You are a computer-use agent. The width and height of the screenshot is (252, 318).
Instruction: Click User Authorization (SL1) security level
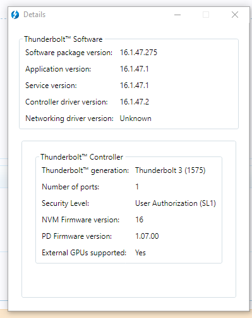176,203
